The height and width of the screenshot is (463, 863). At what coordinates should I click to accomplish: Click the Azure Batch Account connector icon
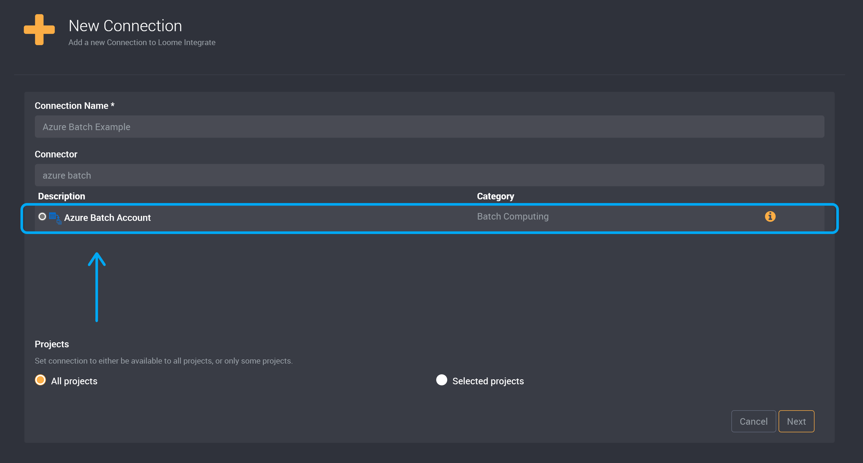click(55, 218)
